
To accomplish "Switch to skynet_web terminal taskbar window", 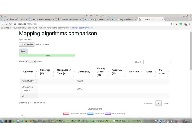I will coord(81,121).
